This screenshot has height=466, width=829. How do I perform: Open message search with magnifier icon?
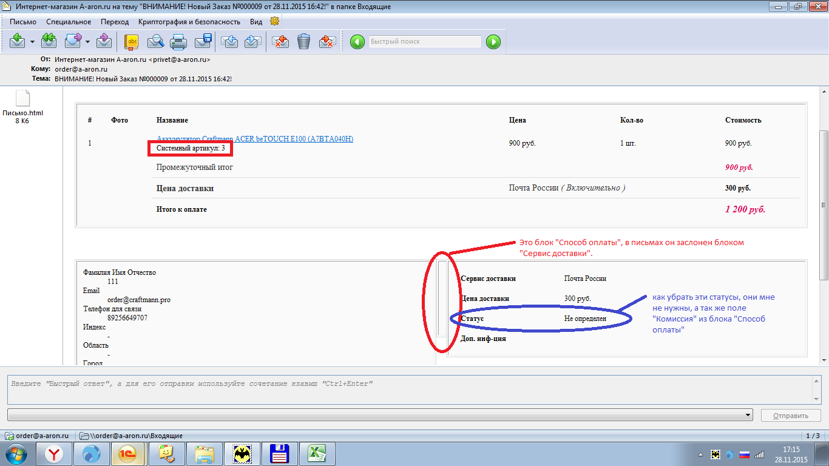point(155,41)
